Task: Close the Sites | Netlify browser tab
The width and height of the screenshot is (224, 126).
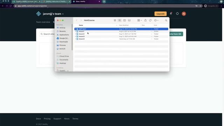Action: (99, 1)
